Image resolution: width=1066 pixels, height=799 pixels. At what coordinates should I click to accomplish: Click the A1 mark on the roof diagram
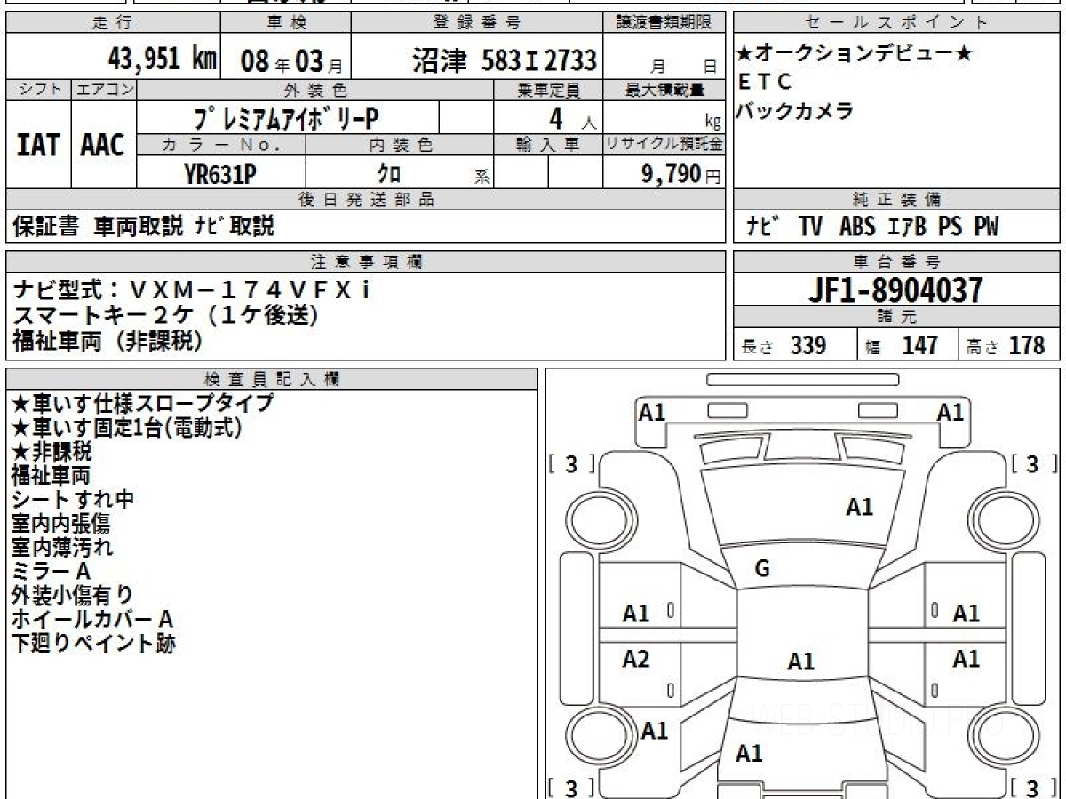coord(801,661)
